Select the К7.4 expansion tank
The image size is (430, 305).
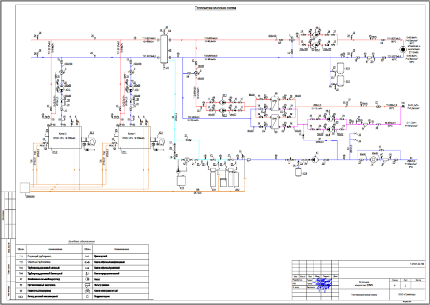pyautogui.click(x=299, y=173)
